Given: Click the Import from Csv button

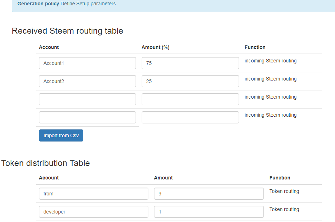Looking at the screenshot, I should (61, 135).
